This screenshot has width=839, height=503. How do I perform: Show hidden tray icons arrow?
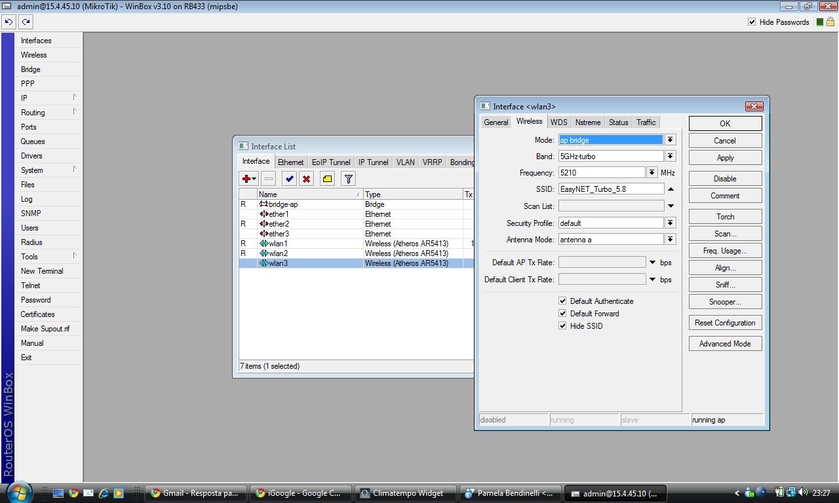pos(737,493)
